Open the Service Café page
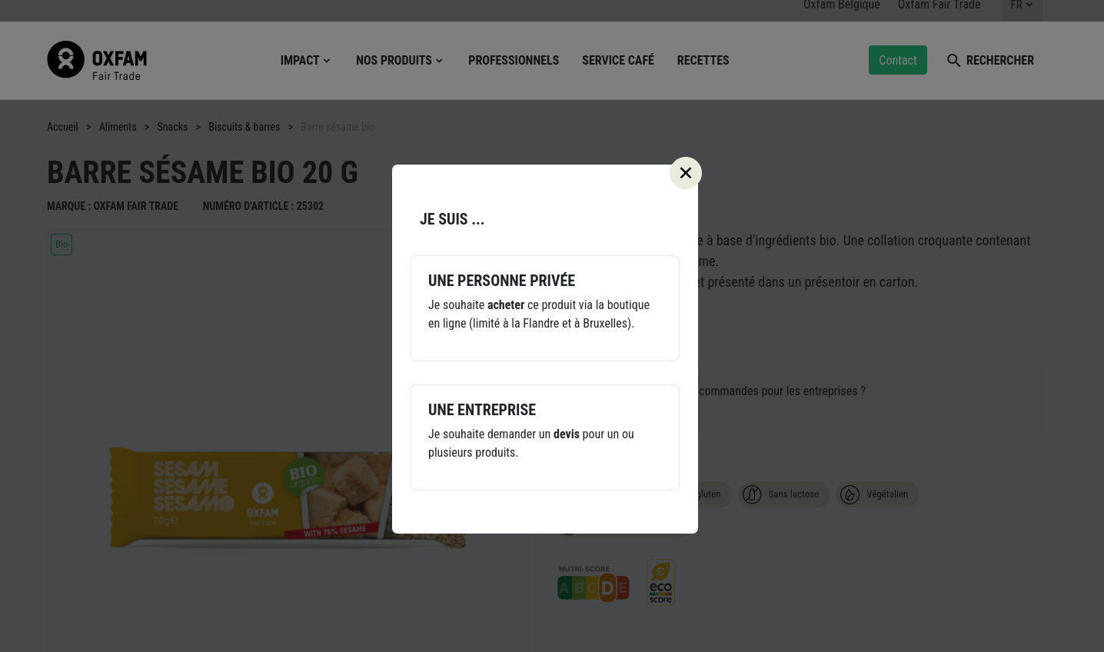This screenshot has width=1104, height=652. click(x=617, y=61)
